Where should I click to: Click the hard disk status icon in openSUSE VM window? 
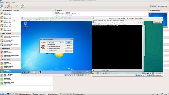coord(136,75)
